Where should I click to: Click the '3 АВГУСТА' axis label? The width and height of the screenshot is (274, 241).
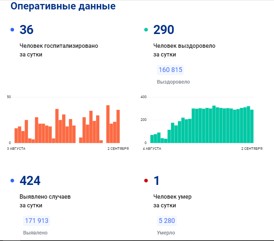pos(16,149)
